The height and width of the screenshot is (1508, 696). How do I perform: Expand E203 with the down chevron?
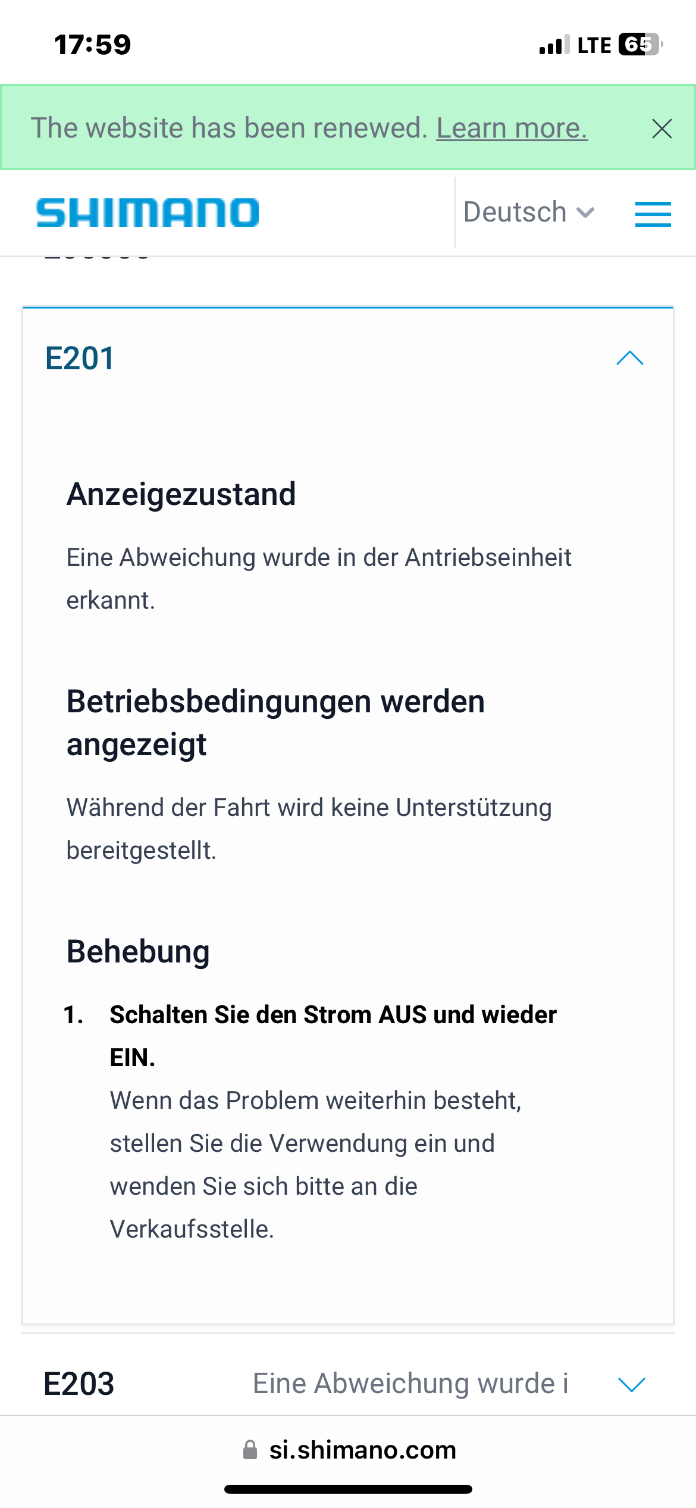(631, 1384)
